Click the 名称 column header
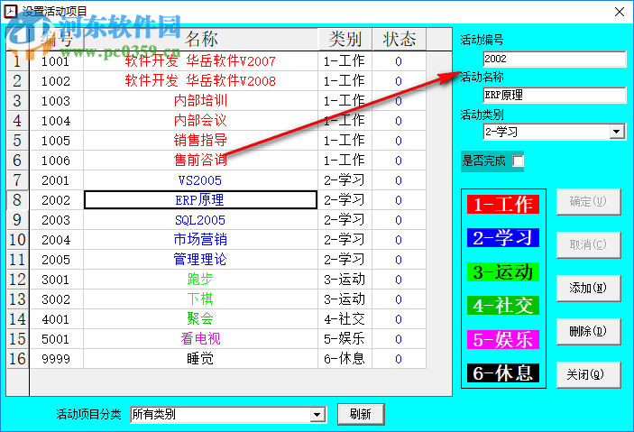The width and height of the screenshot is (634, 432). (x=200, y=40)
